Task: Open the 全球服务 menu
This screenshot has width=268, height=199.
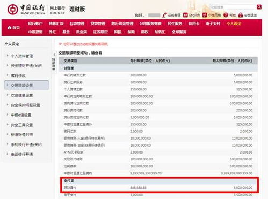Action: [x=179, y=32]
